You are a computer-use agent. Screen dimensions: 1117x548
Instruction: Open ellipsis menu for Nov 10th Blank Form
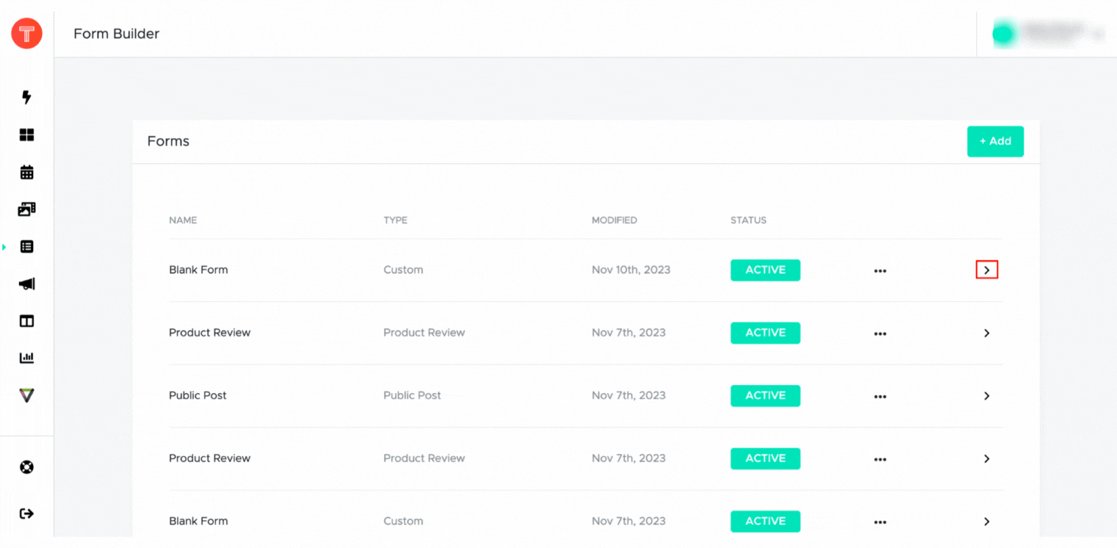click(x=880, y=271)
